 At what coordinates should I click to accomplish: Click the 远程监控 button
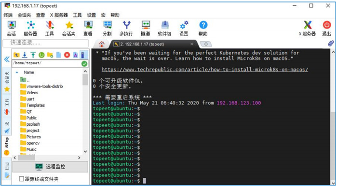(x=50, y=167)
